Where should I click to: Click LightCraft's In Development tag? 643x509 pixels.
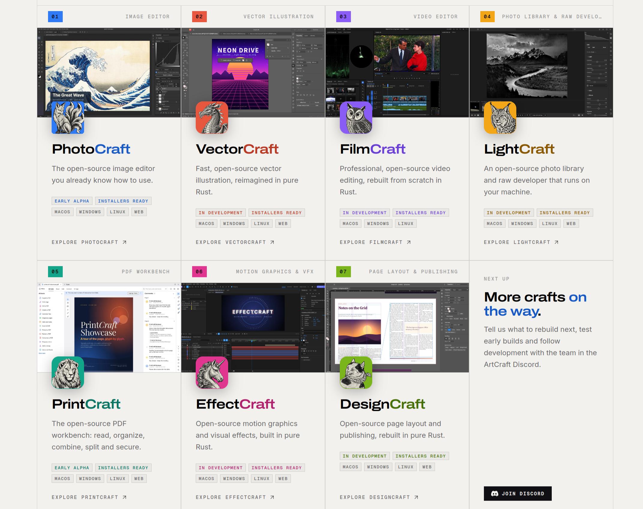click(509, 213)
